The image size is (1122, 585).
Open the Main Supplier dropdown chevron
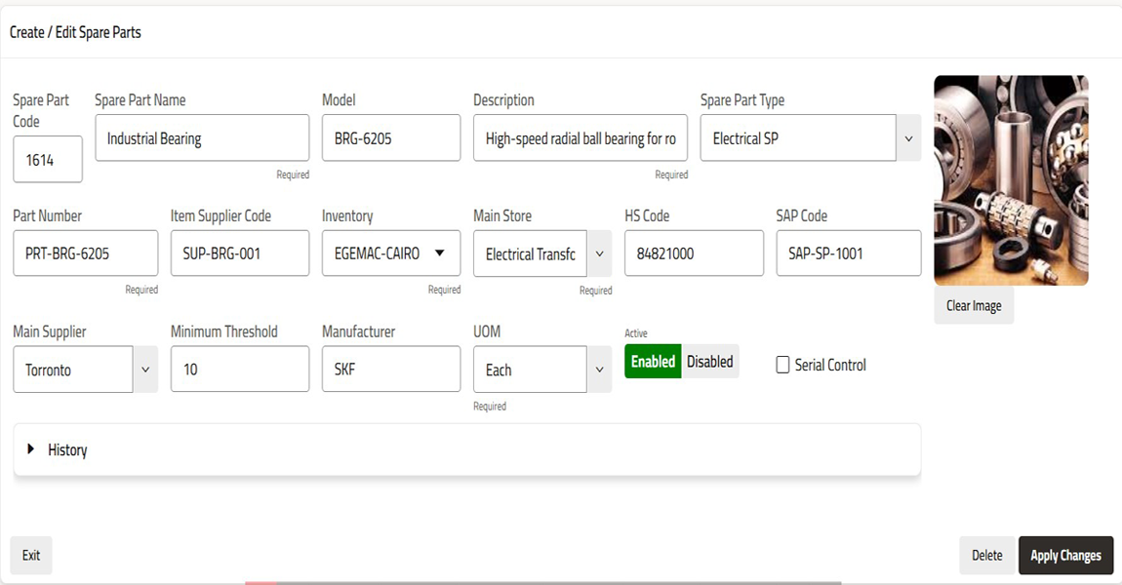pos(145,370)
